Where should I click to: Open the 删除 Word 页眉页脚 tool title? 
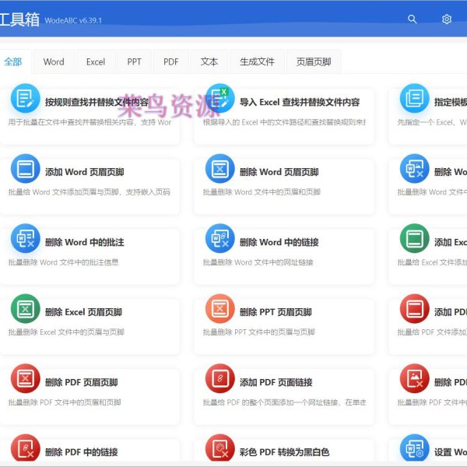(279, 172)
